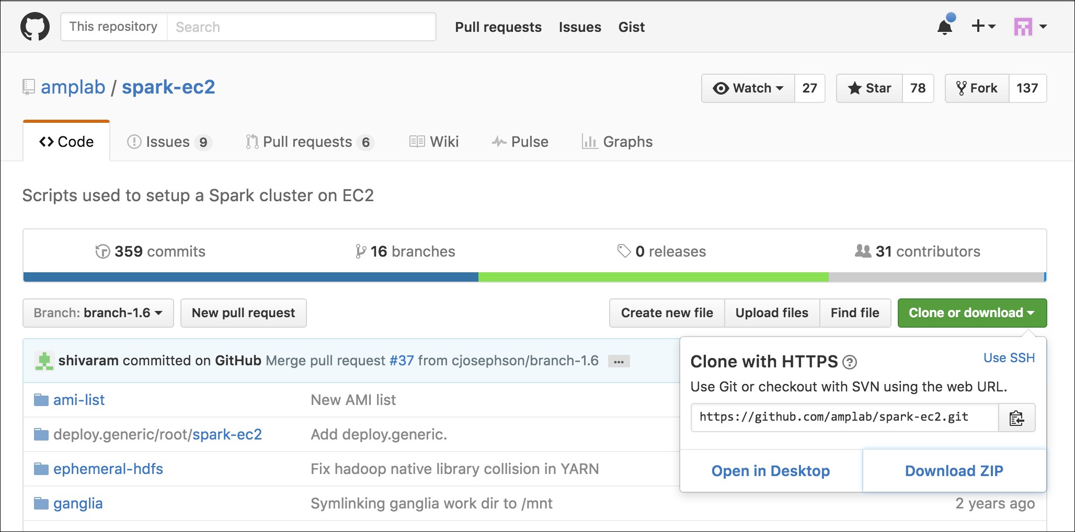Open the plus create-new menu
1075x532 pixels.
(983, 26)
